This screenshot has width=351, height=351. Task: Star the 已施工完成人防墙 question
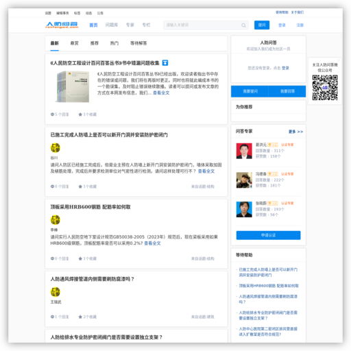[80, 186]
